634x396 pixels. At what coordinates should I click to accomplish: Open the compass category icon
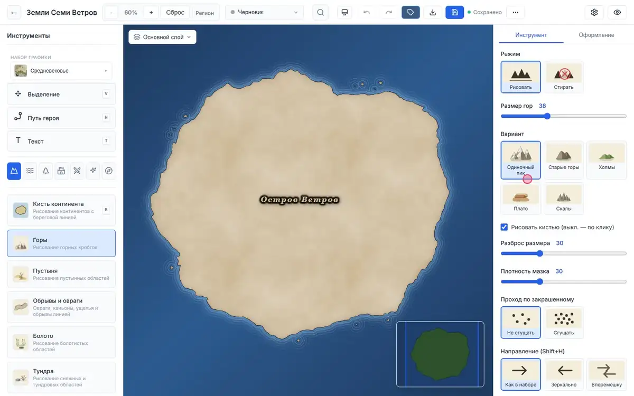pyautogui.click(x=109, y=171)
